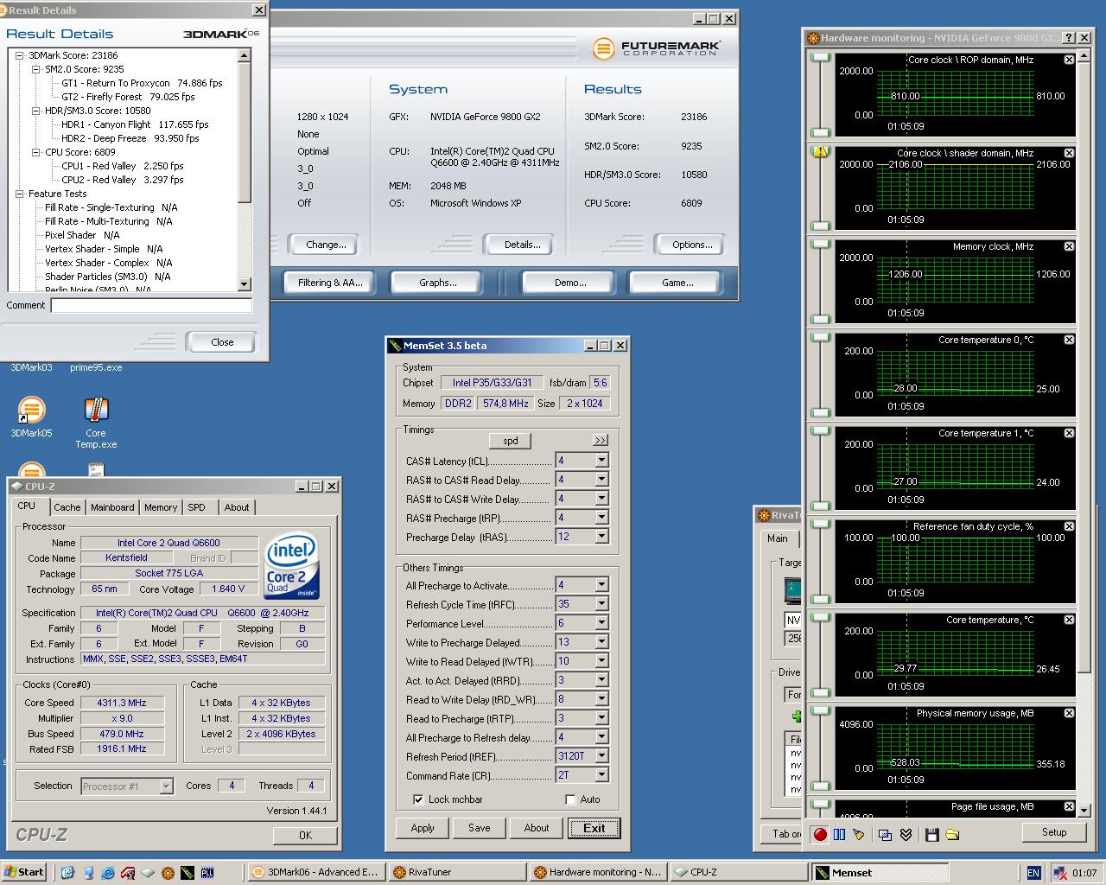Open the RAS# Precharge (tRP) dropdown
The height and width of the screenshot is (885, 1106).
(601, 518)
